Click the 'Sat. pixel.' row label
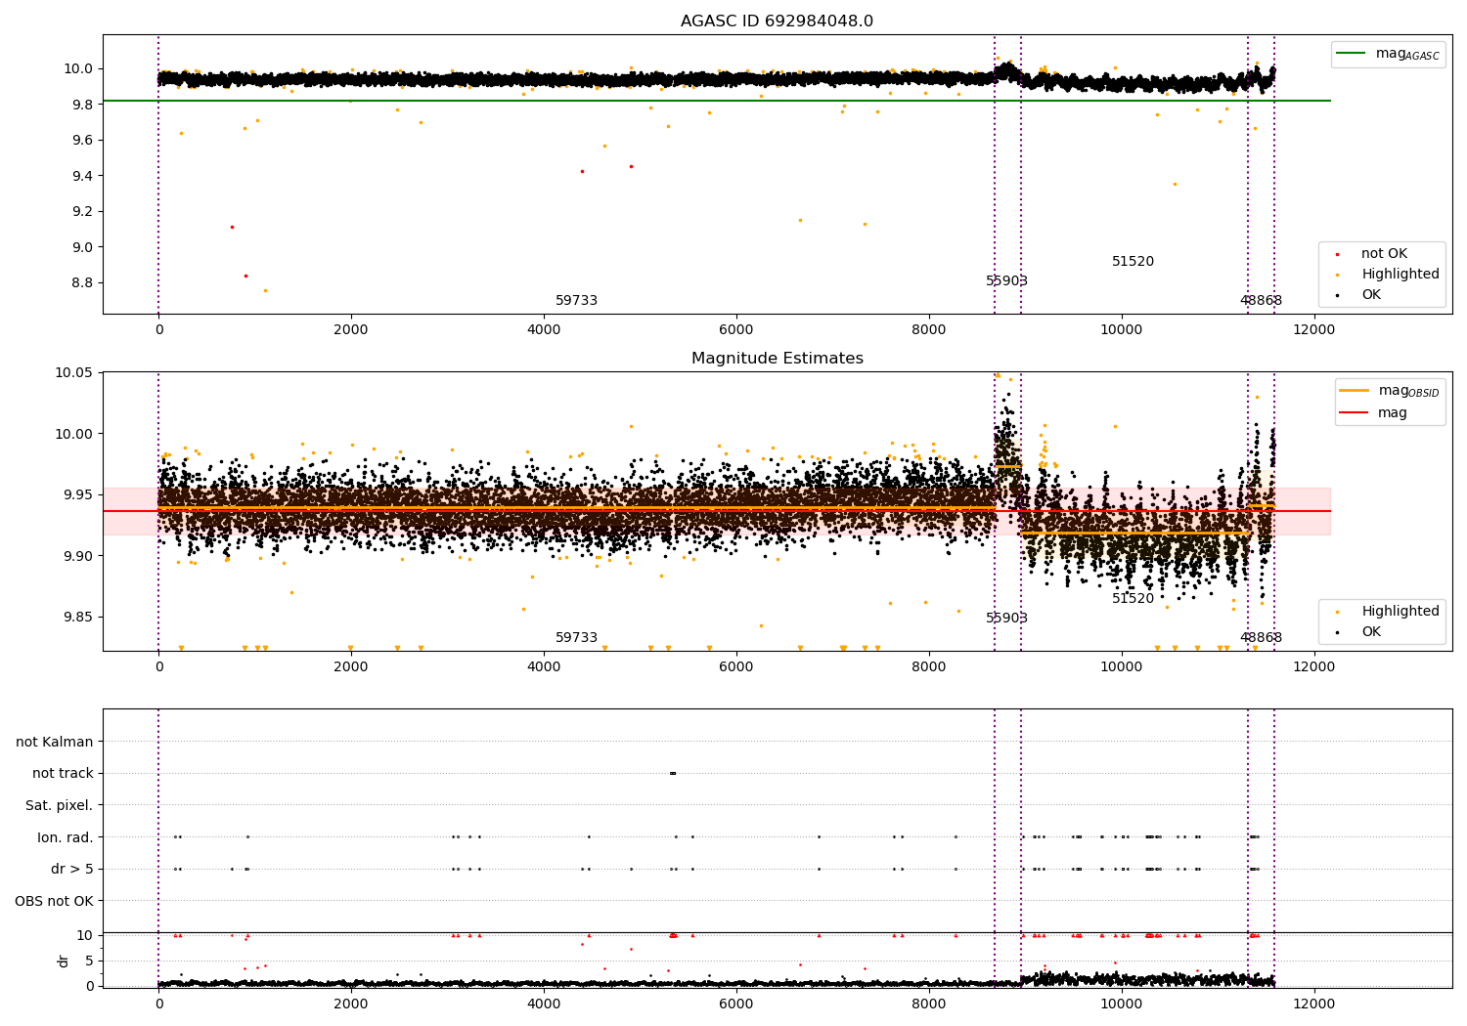 (x=60, y=806)
